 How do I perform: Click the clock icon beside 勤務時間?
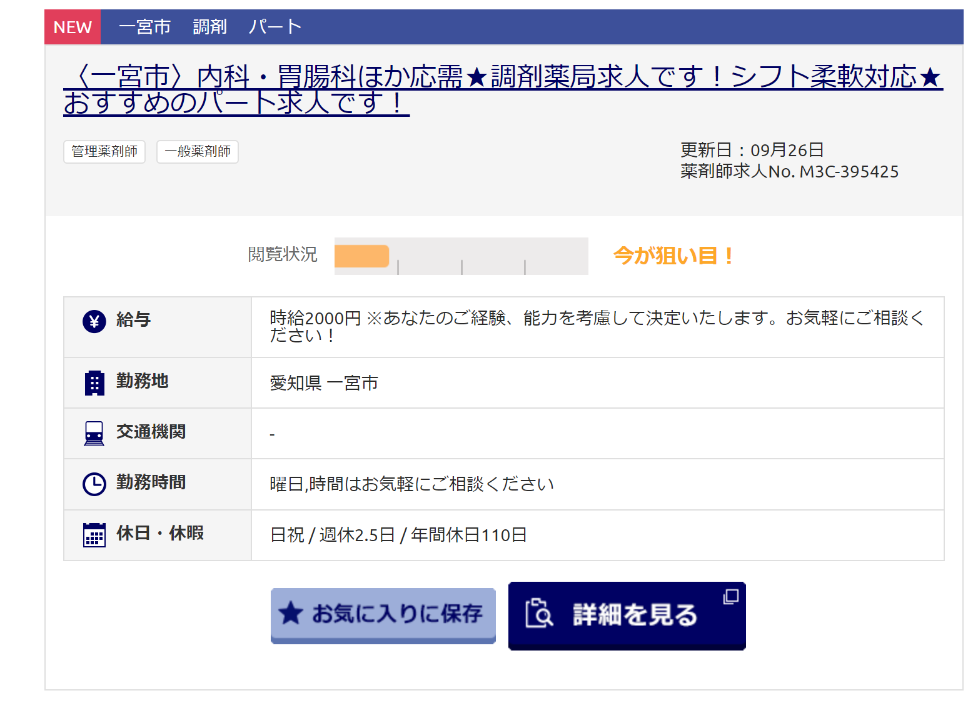94,484
